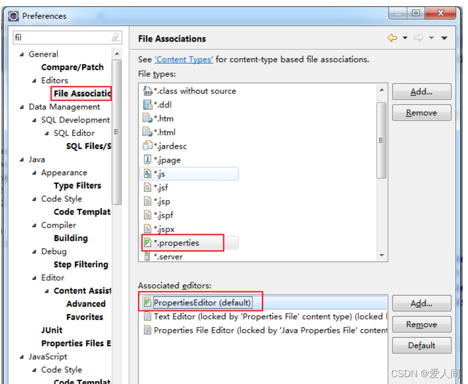Image resolution: width=468 pixels, height=384 pixels.
Task: Click file types list scrollbar up arrow
Action: tap(382, 89)
